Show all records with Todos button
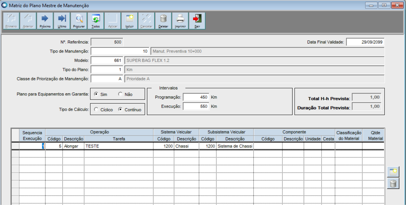The height and width of the screenshot is (205, 406). [96, 21]
